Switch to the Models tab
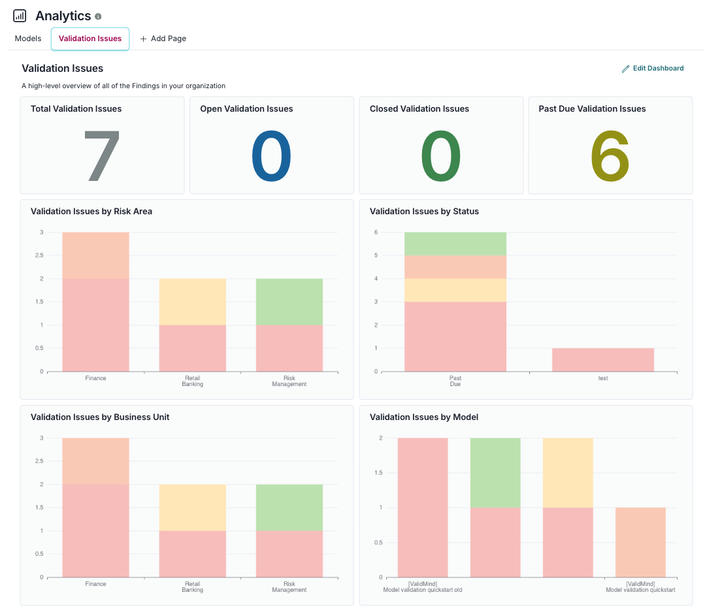Screen dimensions: 707x616 click(x=27, y=39)
